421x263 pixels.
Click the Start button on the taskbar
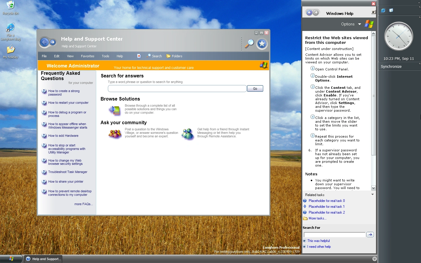pyautogui.click(x=11, y=259)
